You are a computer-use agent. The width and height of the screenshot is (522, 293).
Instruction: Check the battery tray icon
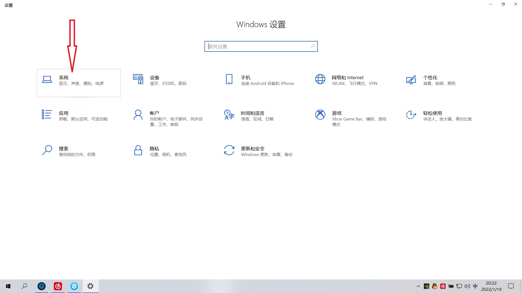(x=451, y=286)
